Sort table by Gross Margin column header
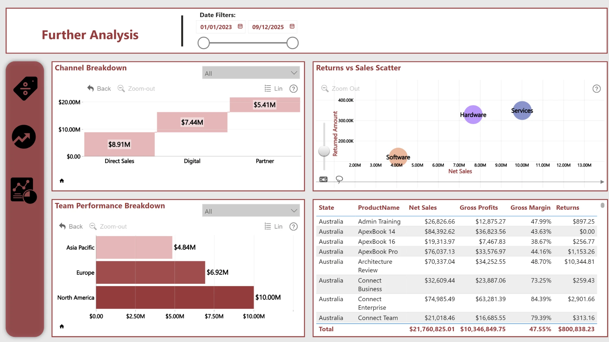 [x=530, y=207]
